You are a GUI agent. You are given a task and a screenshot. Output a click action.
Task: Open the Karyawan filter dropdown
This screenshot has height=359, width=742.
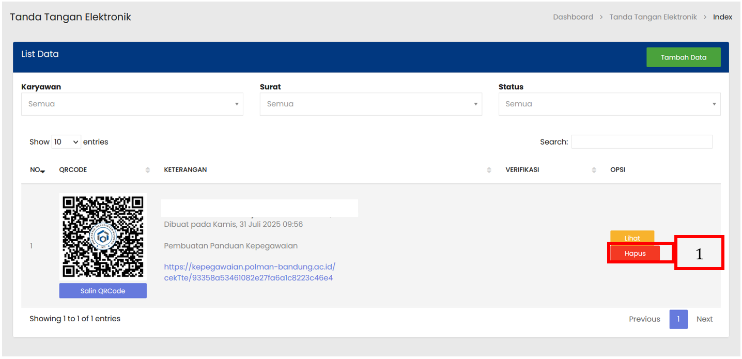132,104
